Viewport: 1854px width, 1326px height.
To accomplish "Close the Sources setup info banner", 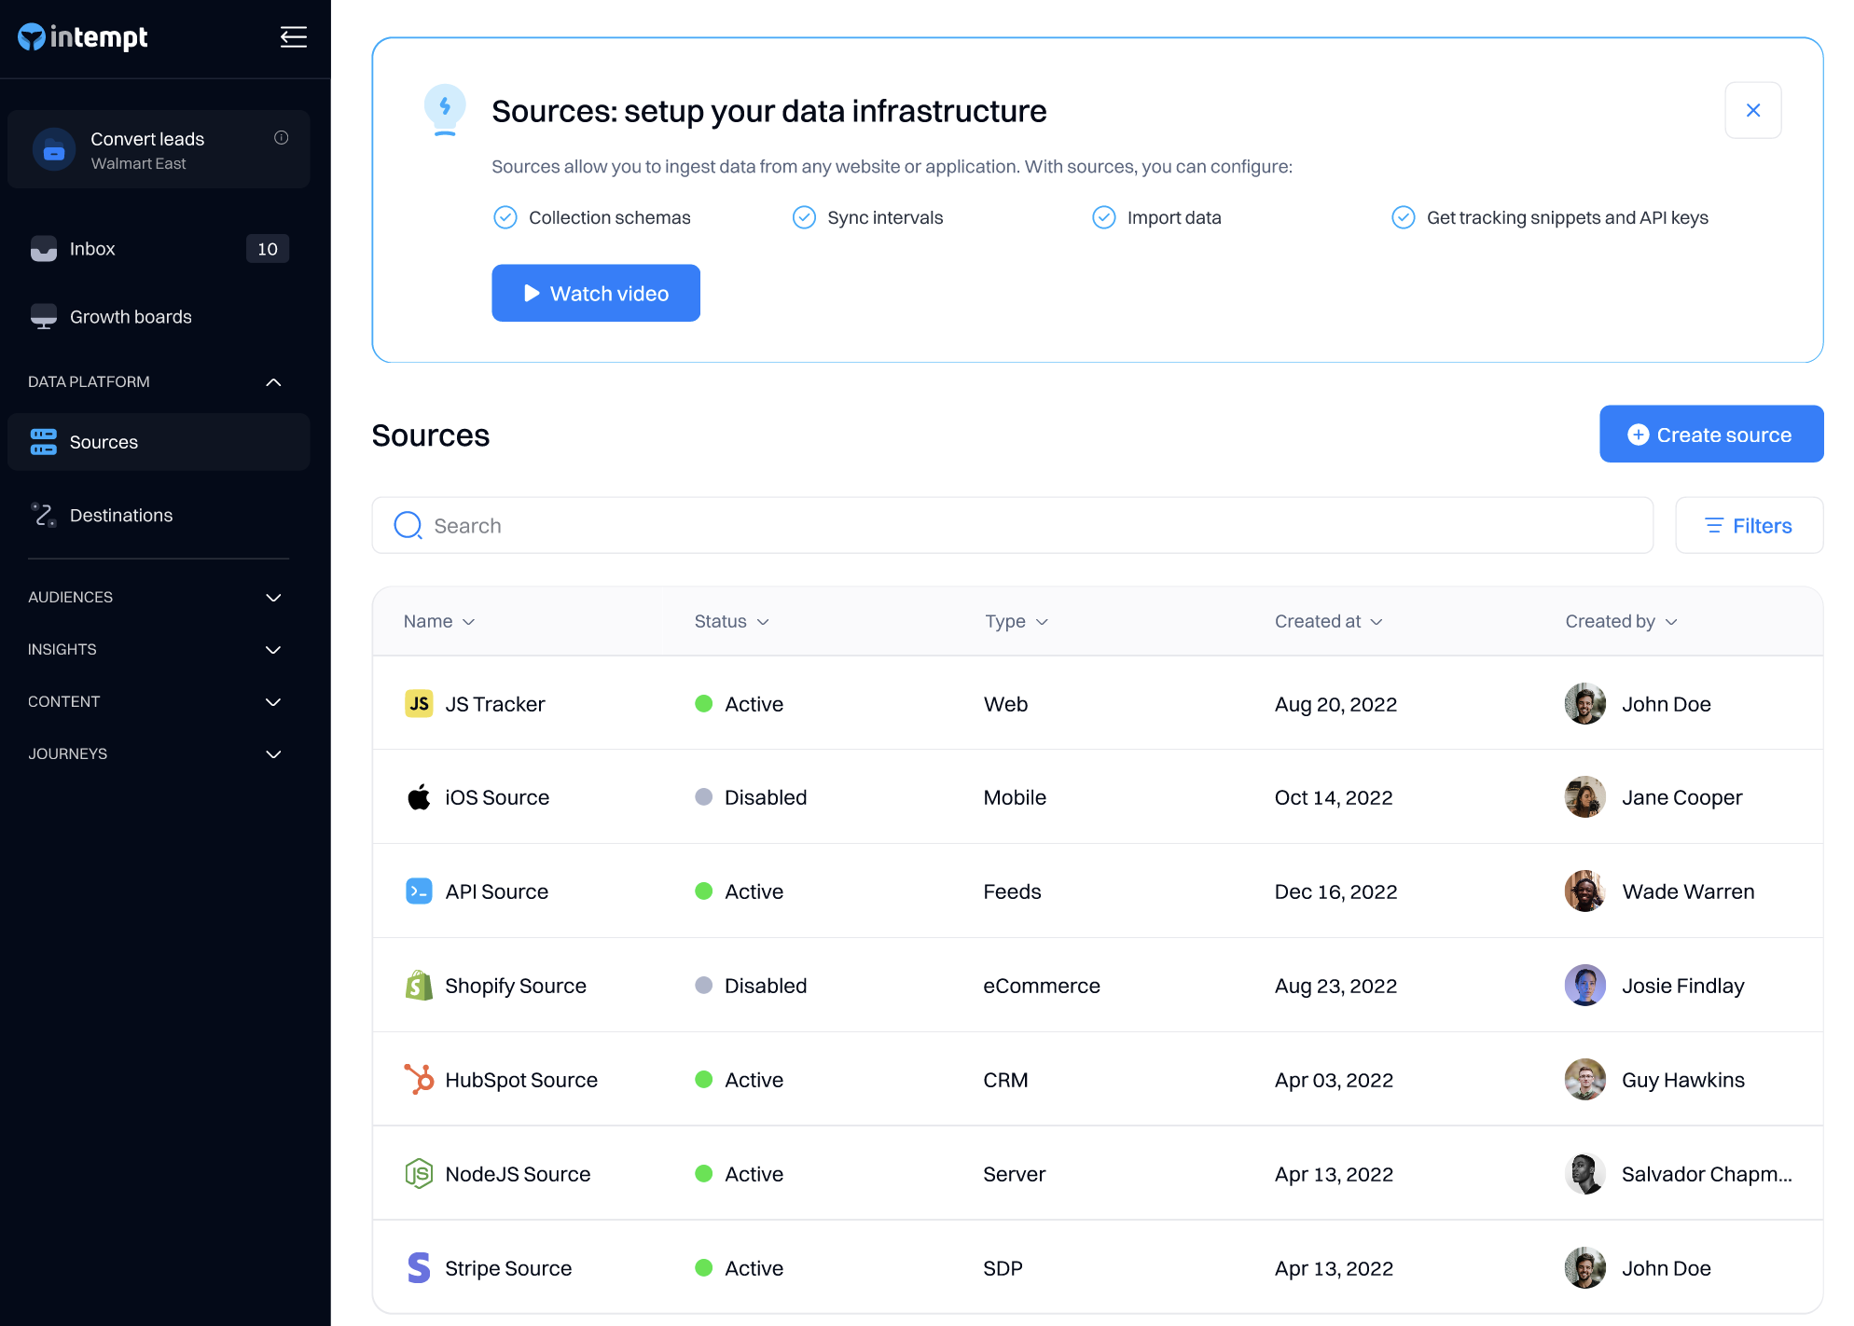I will (1752, 110).
